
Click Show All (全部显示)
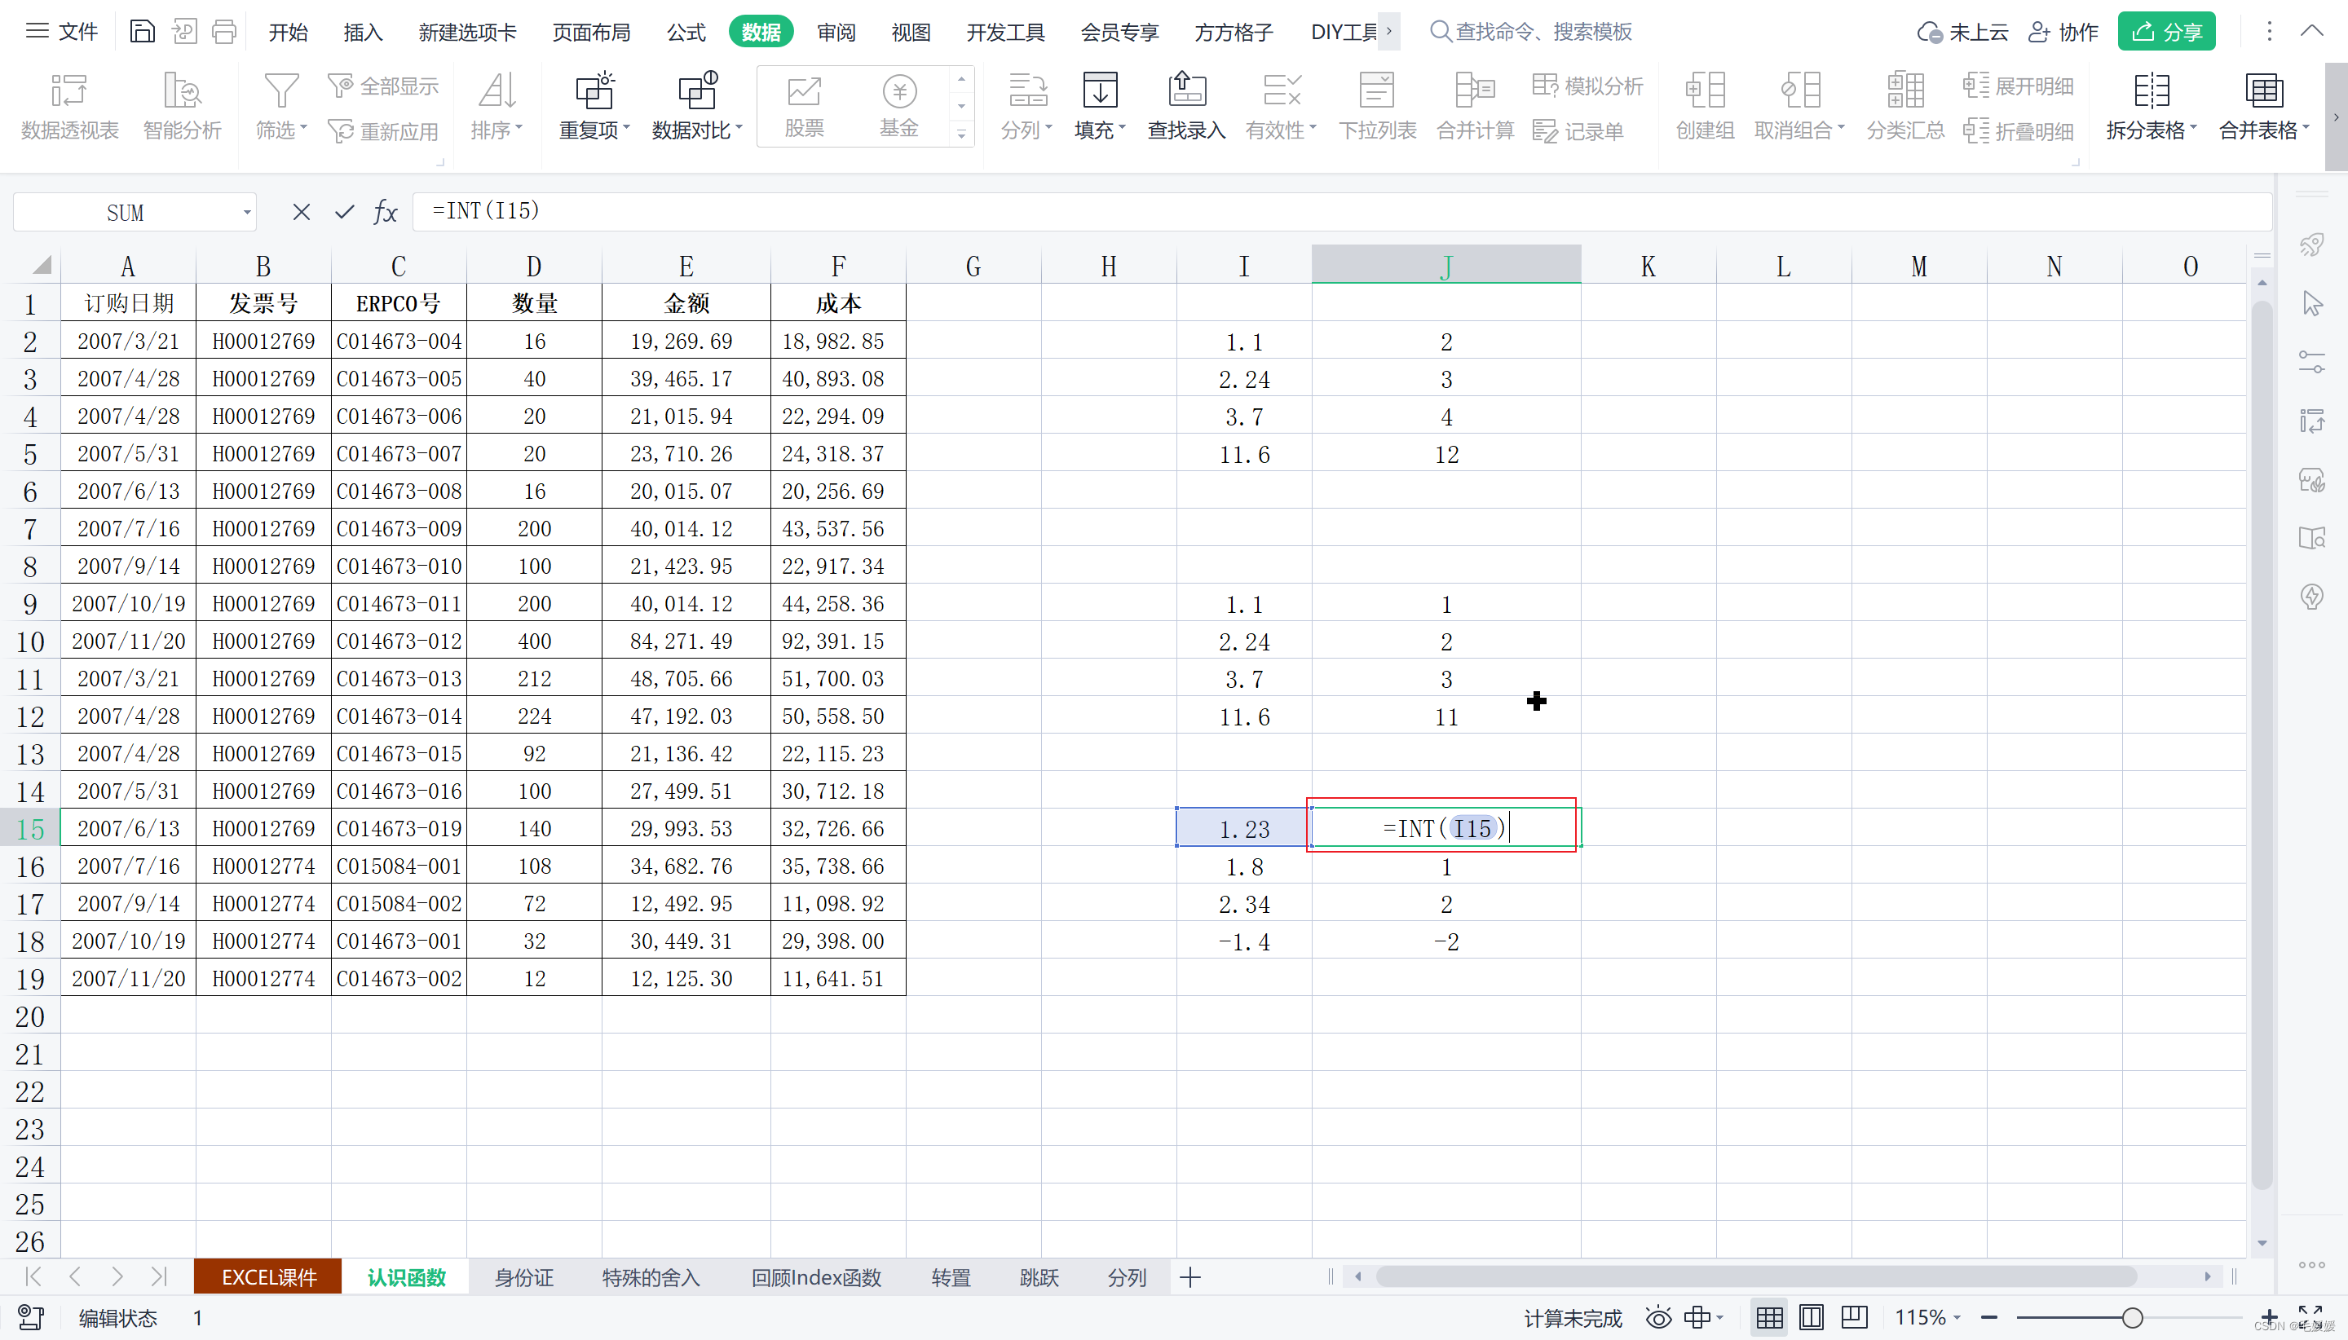[x=384, y=86]
